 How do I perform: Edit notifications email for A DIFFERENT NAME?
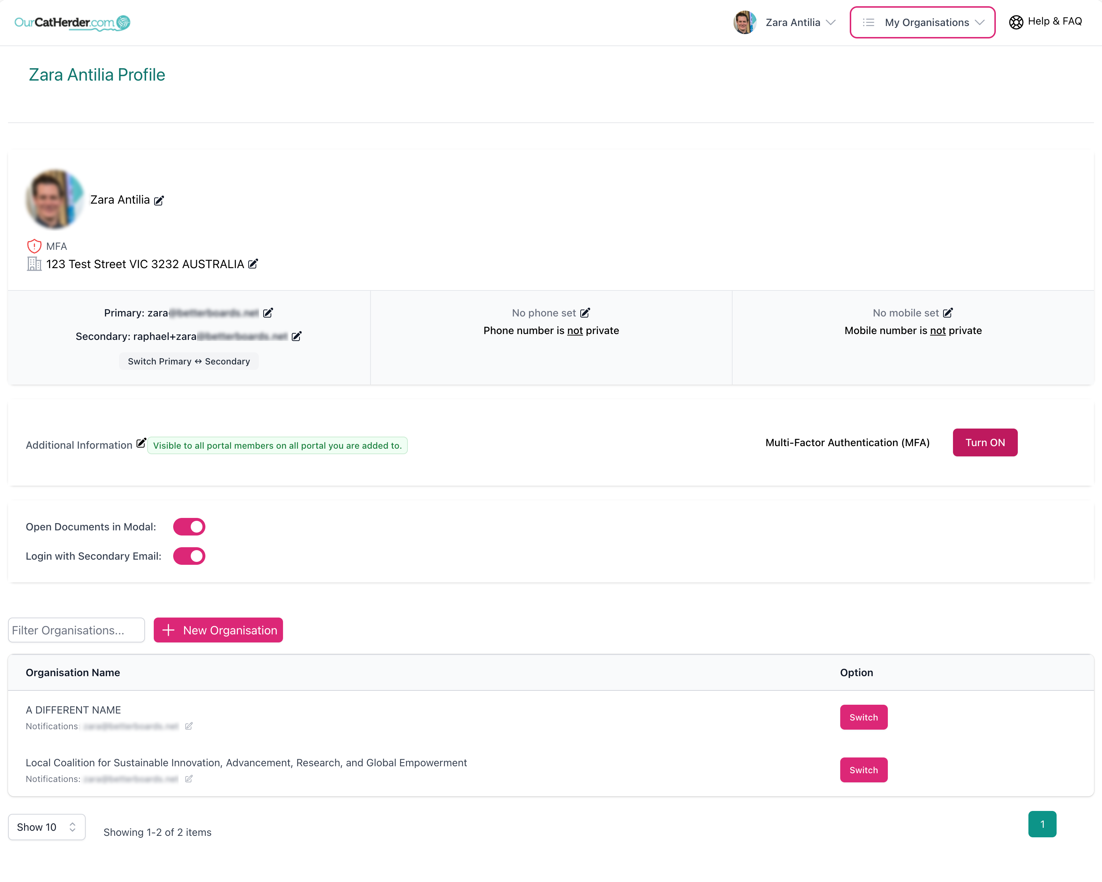tap(189, 726)
